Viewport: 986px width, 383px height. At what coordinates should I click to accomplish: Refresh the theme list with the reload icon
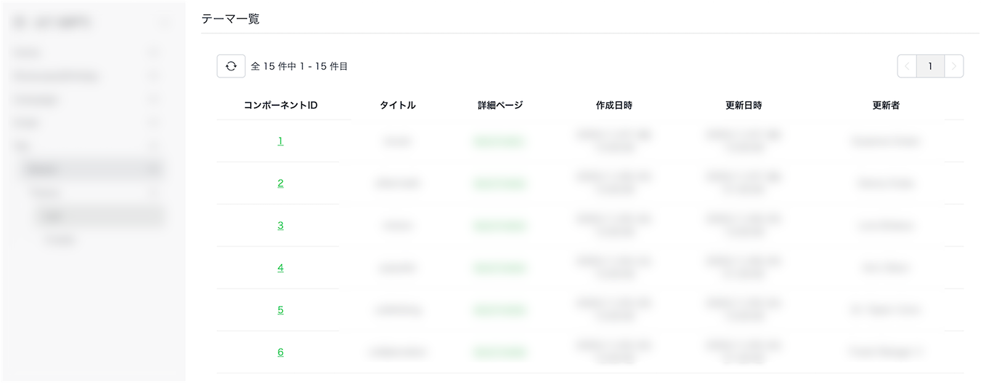(231, 66)
